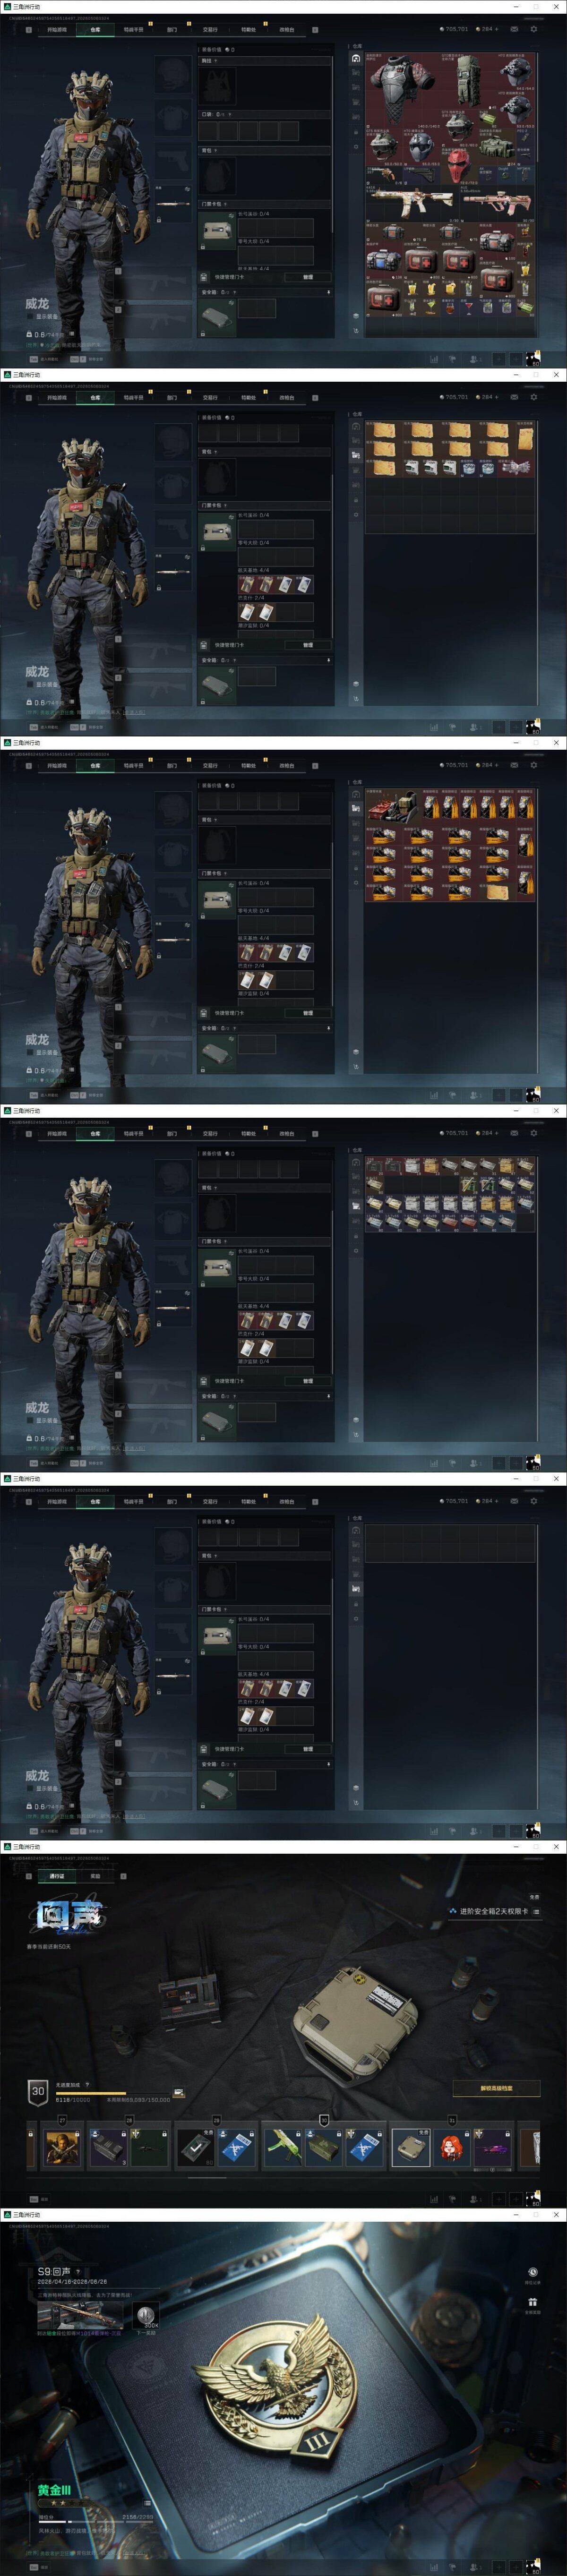Click 705,701 currency in keycard-stash window
The image size is (567, 2576).
pyautogui.click(x=454, y=397)
